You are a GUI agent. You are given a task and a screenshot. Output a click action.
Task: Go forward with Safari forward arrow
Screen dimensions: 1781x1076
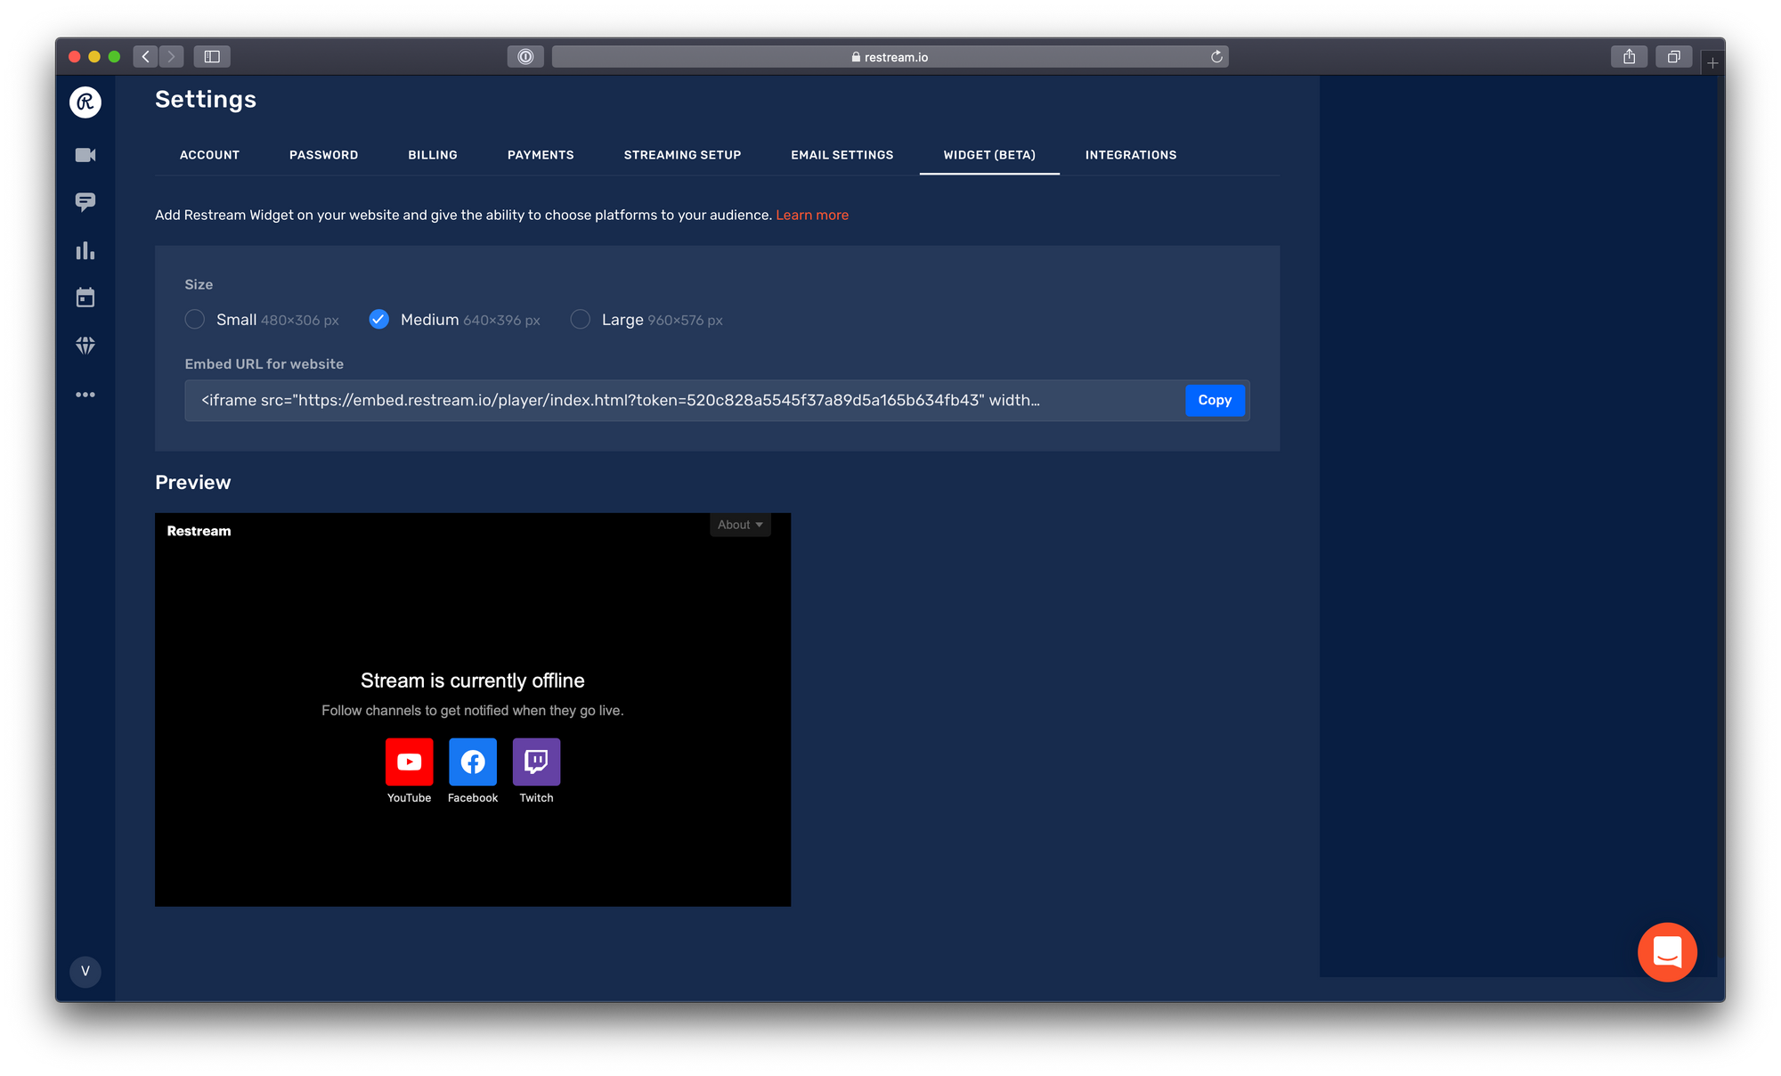pyautogui.click(x=171, y=56)
